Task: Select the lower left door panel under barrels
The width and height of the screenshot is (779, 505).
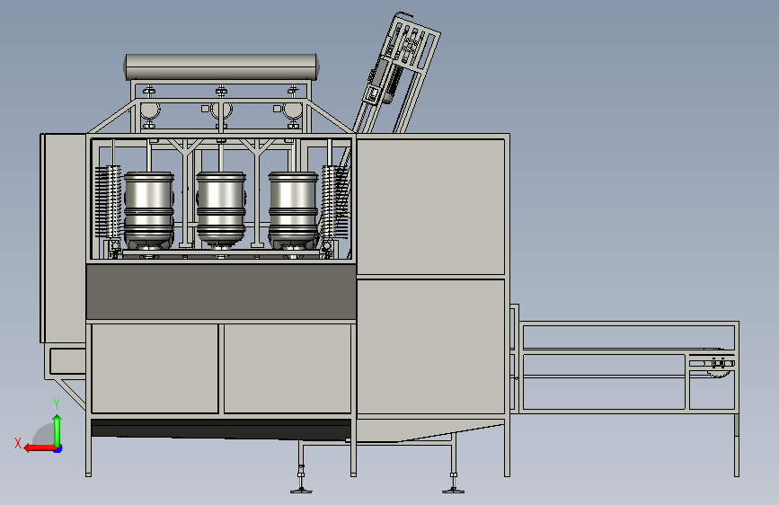Action: (x=155, y=368)
